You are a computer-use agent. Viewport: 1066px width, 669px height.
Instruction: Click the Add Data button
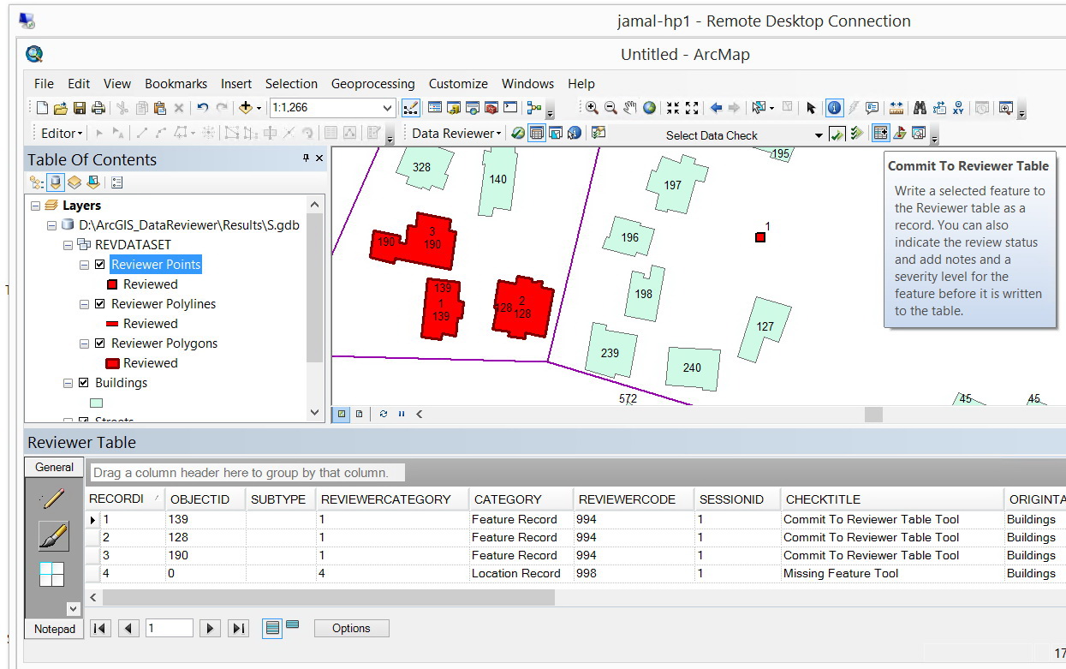click(246, 108)
